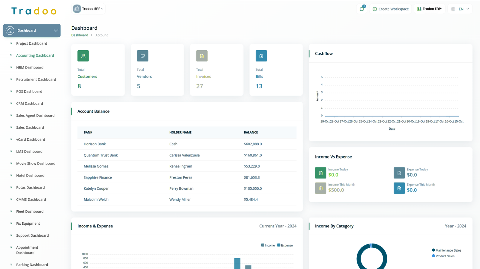The width and height of the screenshot is (480, 269).
Task: Click the Horizon Bank table row
Action: [x=187, y=144]
